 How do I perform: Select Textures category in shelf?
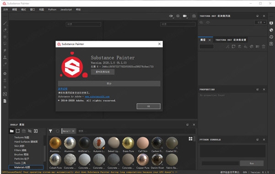[x=22, y=137]
